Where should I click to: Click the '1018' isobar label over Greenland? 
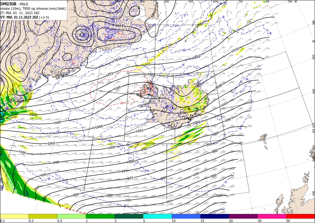click(32, 32)
